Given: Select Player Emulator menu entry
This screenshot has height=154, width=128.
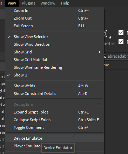Looking at the screenshot, I should click(x=28, y=146).
